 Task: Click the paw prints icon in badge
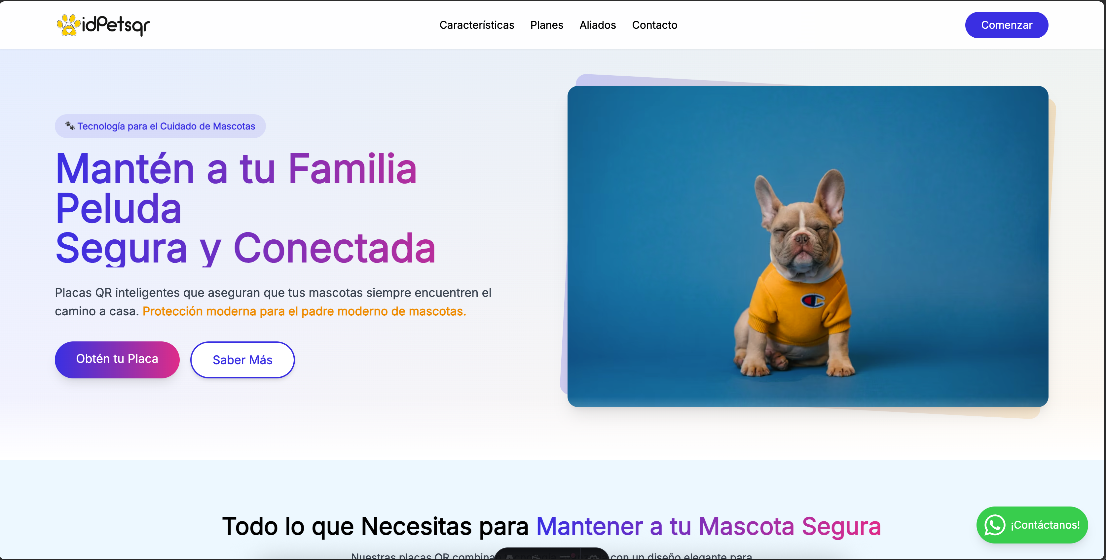click(x=70, y=126)
